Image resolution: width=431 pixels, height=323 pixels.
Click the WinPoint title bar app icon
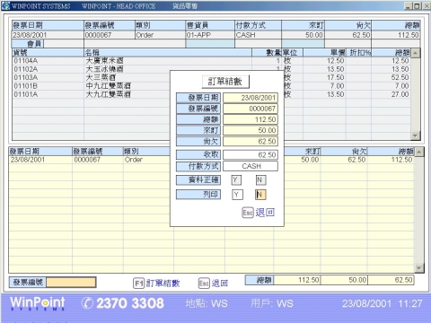coord(6,5)
